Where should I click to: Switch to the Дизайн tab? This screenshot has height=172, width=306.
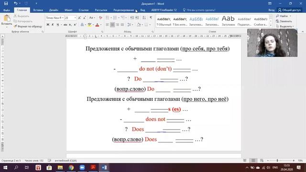pos(54,10)
